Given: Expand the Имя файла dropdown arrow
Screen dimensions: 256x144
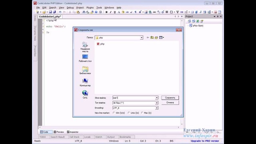Looking at the screenshot, I should pyautogui.click(x=156, y=98).
